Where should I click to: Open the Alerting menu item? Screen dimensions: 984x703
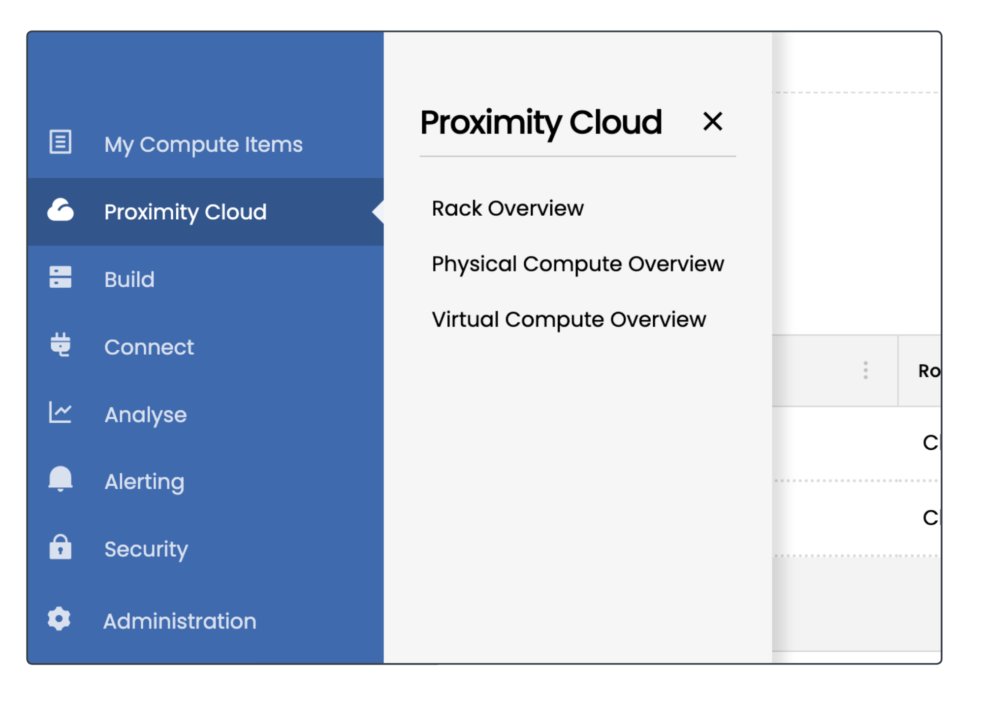144,482
